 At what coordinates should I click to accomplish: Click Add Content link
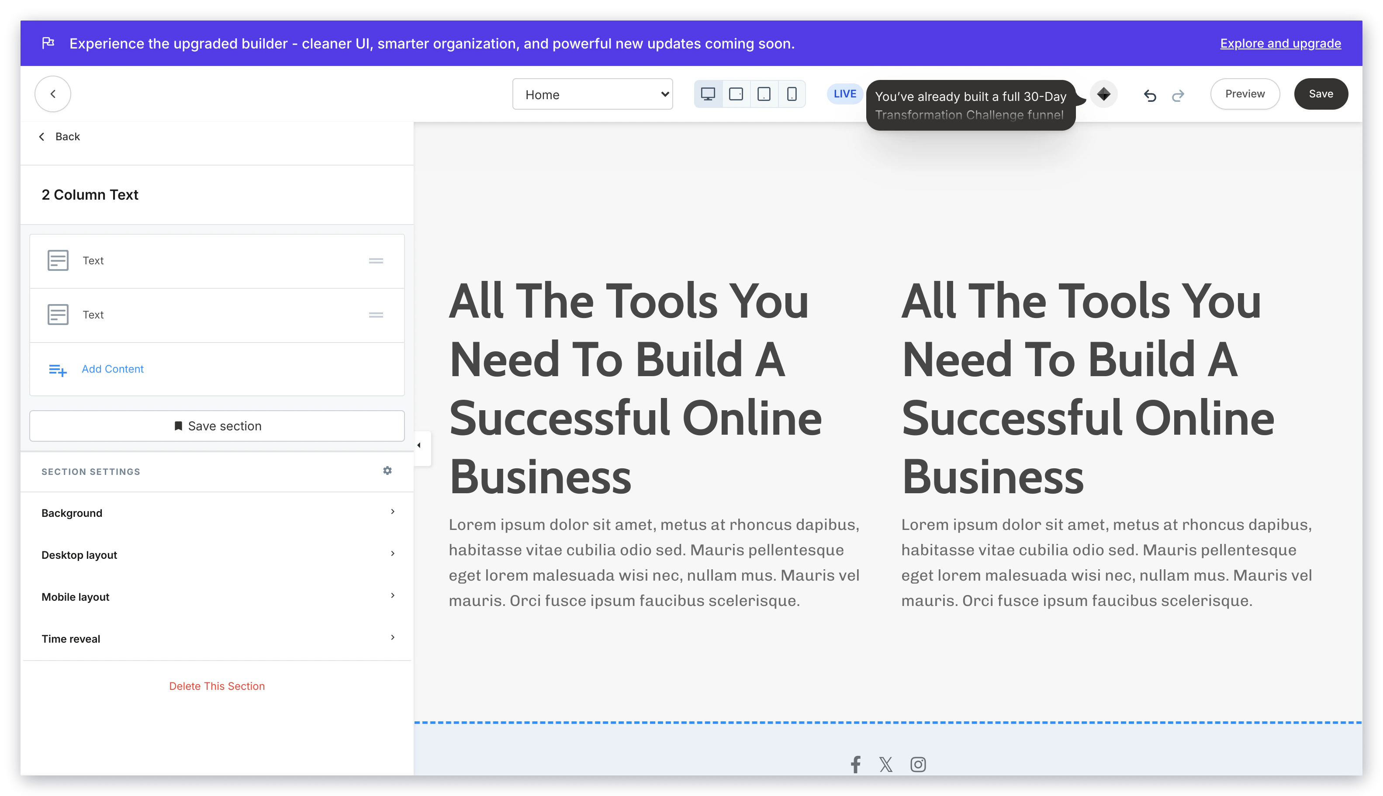click(x=113, y=369)
